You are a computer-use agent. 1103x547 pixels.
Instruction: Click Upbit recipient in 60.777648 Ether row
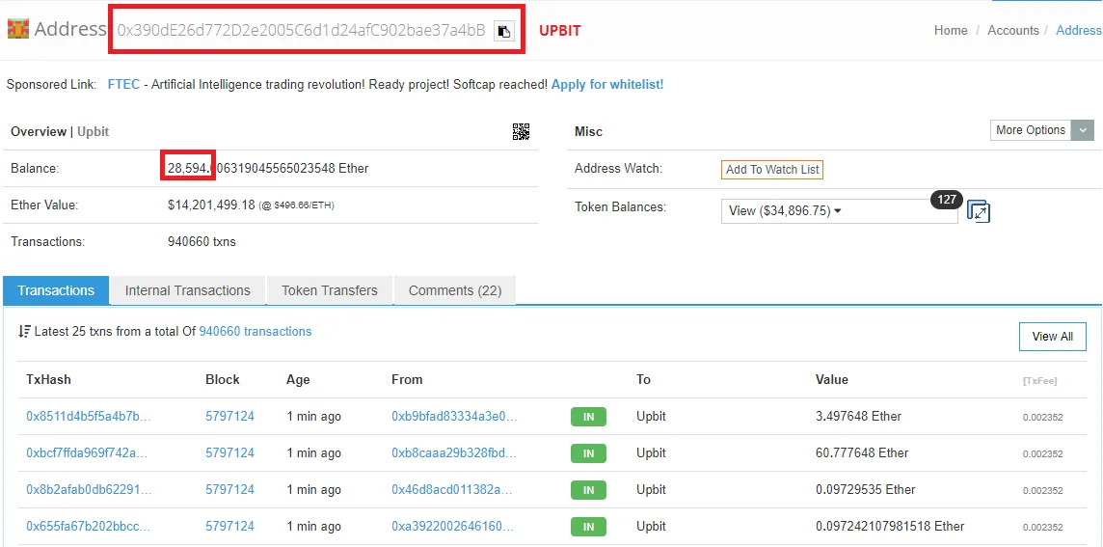(652, 452)
